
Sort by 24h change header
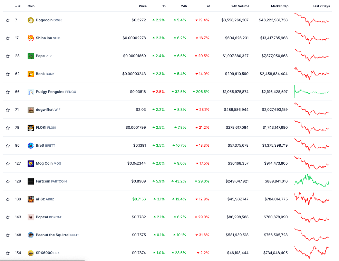184,6
